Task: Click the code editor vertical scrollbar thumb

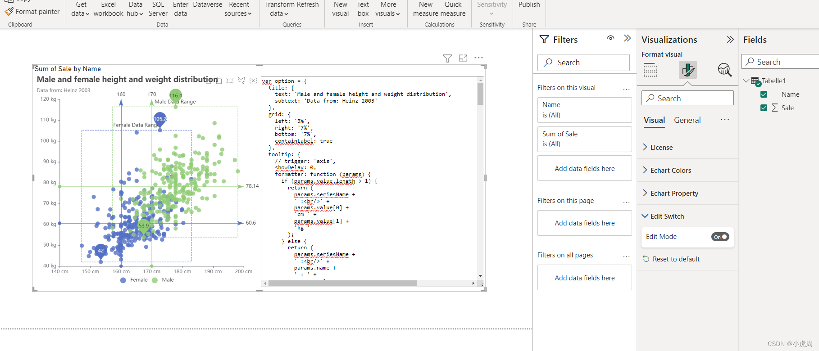Action: 481,94
